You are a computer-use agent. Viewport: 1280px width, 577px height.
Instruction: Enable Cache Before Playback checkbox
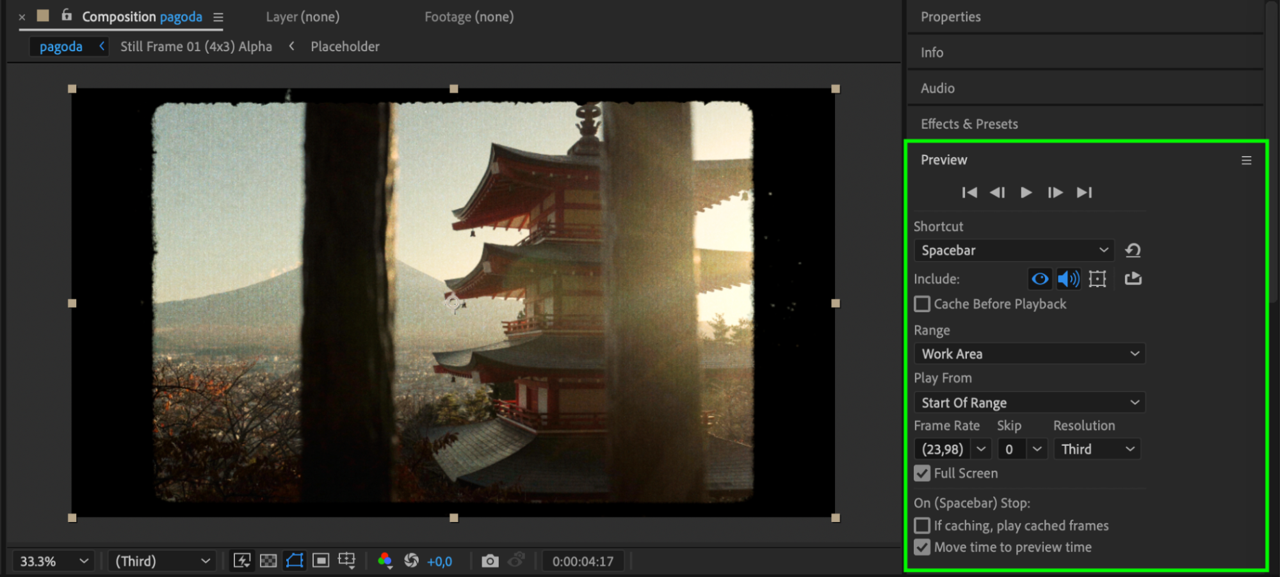click(x=922, y=304)
